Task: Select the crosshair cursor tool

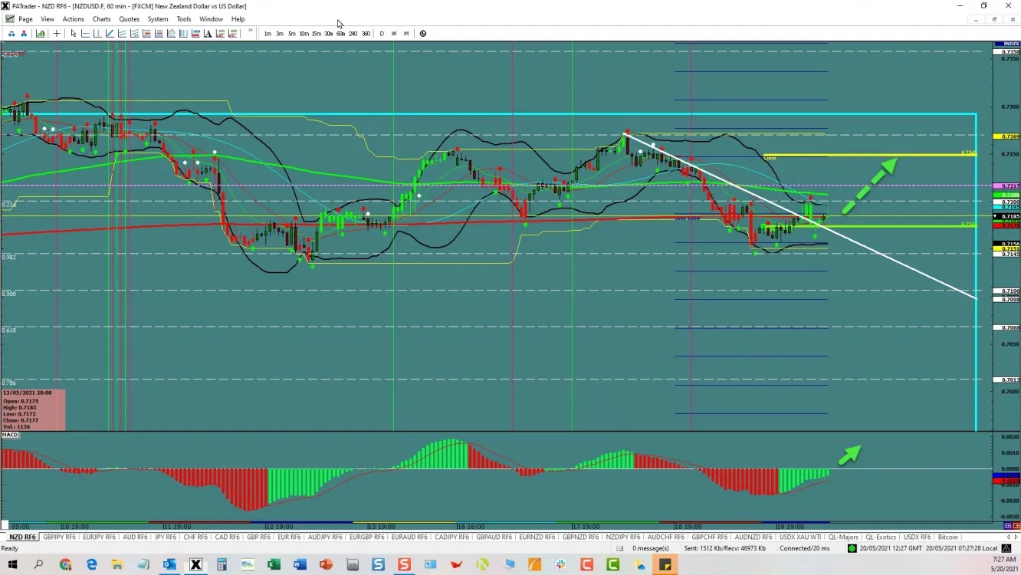Action: [x=57, y=34]
